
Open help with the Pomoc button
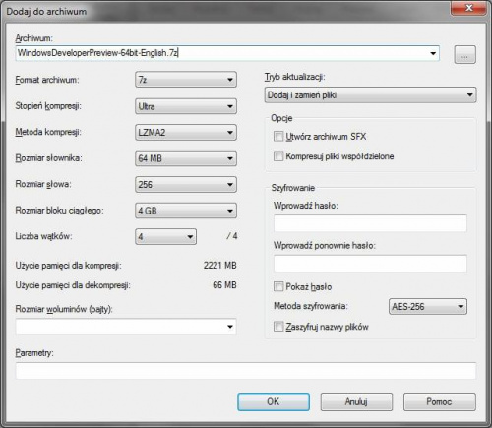pos(440,401)
